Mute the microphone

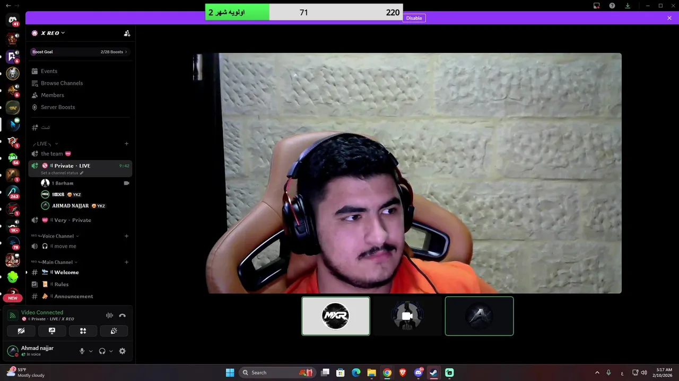[x=82, y=351]
